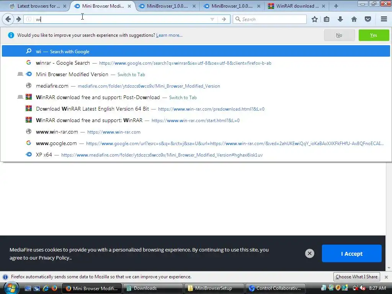Close the Mini Browser Modi... tab
This screenshot has width=392, height=294.
[x=129, y=6]
